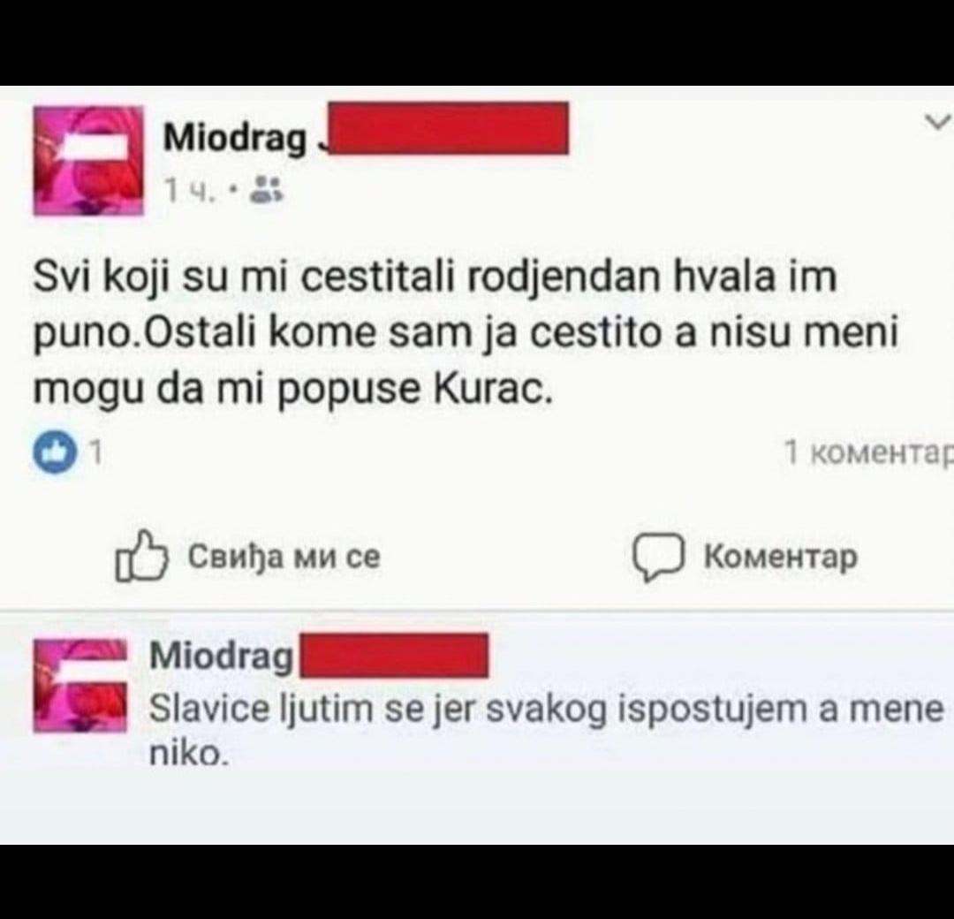954x919 pixels.
Task: Click the like count "1" beside the blue thumb
Action: [x=95, y=452]
